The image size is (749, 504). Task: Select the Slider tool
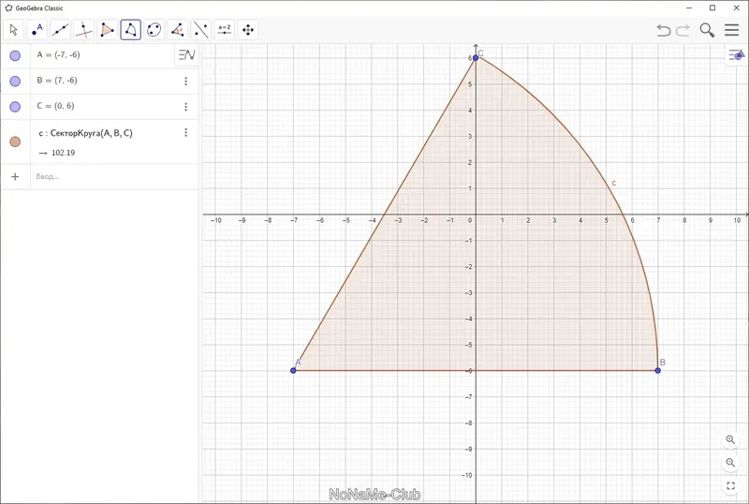[224, 30]
